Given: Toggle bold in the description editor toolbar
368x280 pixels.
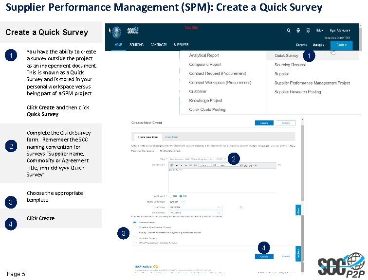Looking at the screenshot, I should [x=177, y=165].
